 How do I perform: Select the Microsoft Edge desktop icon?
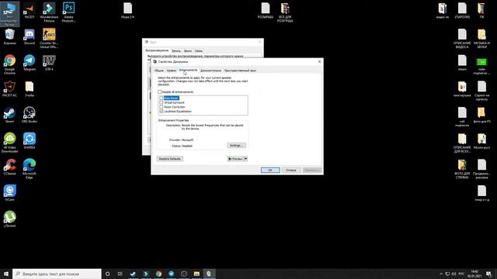pyautogui.click(x=30, y=169)
